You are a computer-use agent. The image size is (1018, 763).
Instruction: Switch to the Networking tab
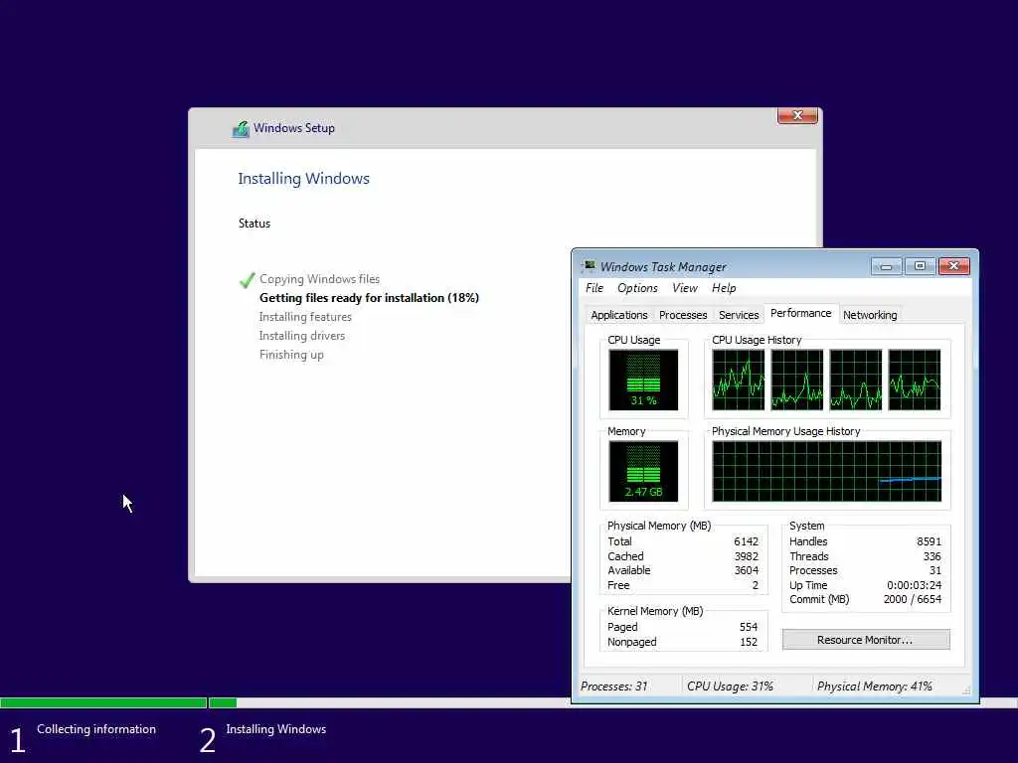[x=869, y=315]
